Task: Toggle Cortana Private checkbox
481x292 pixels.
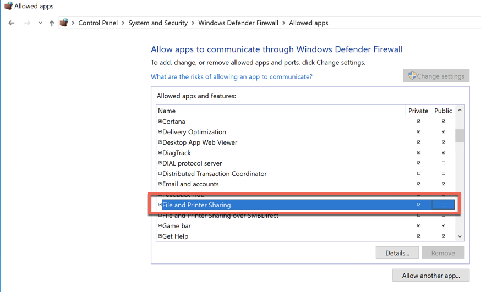Action: 419,122
